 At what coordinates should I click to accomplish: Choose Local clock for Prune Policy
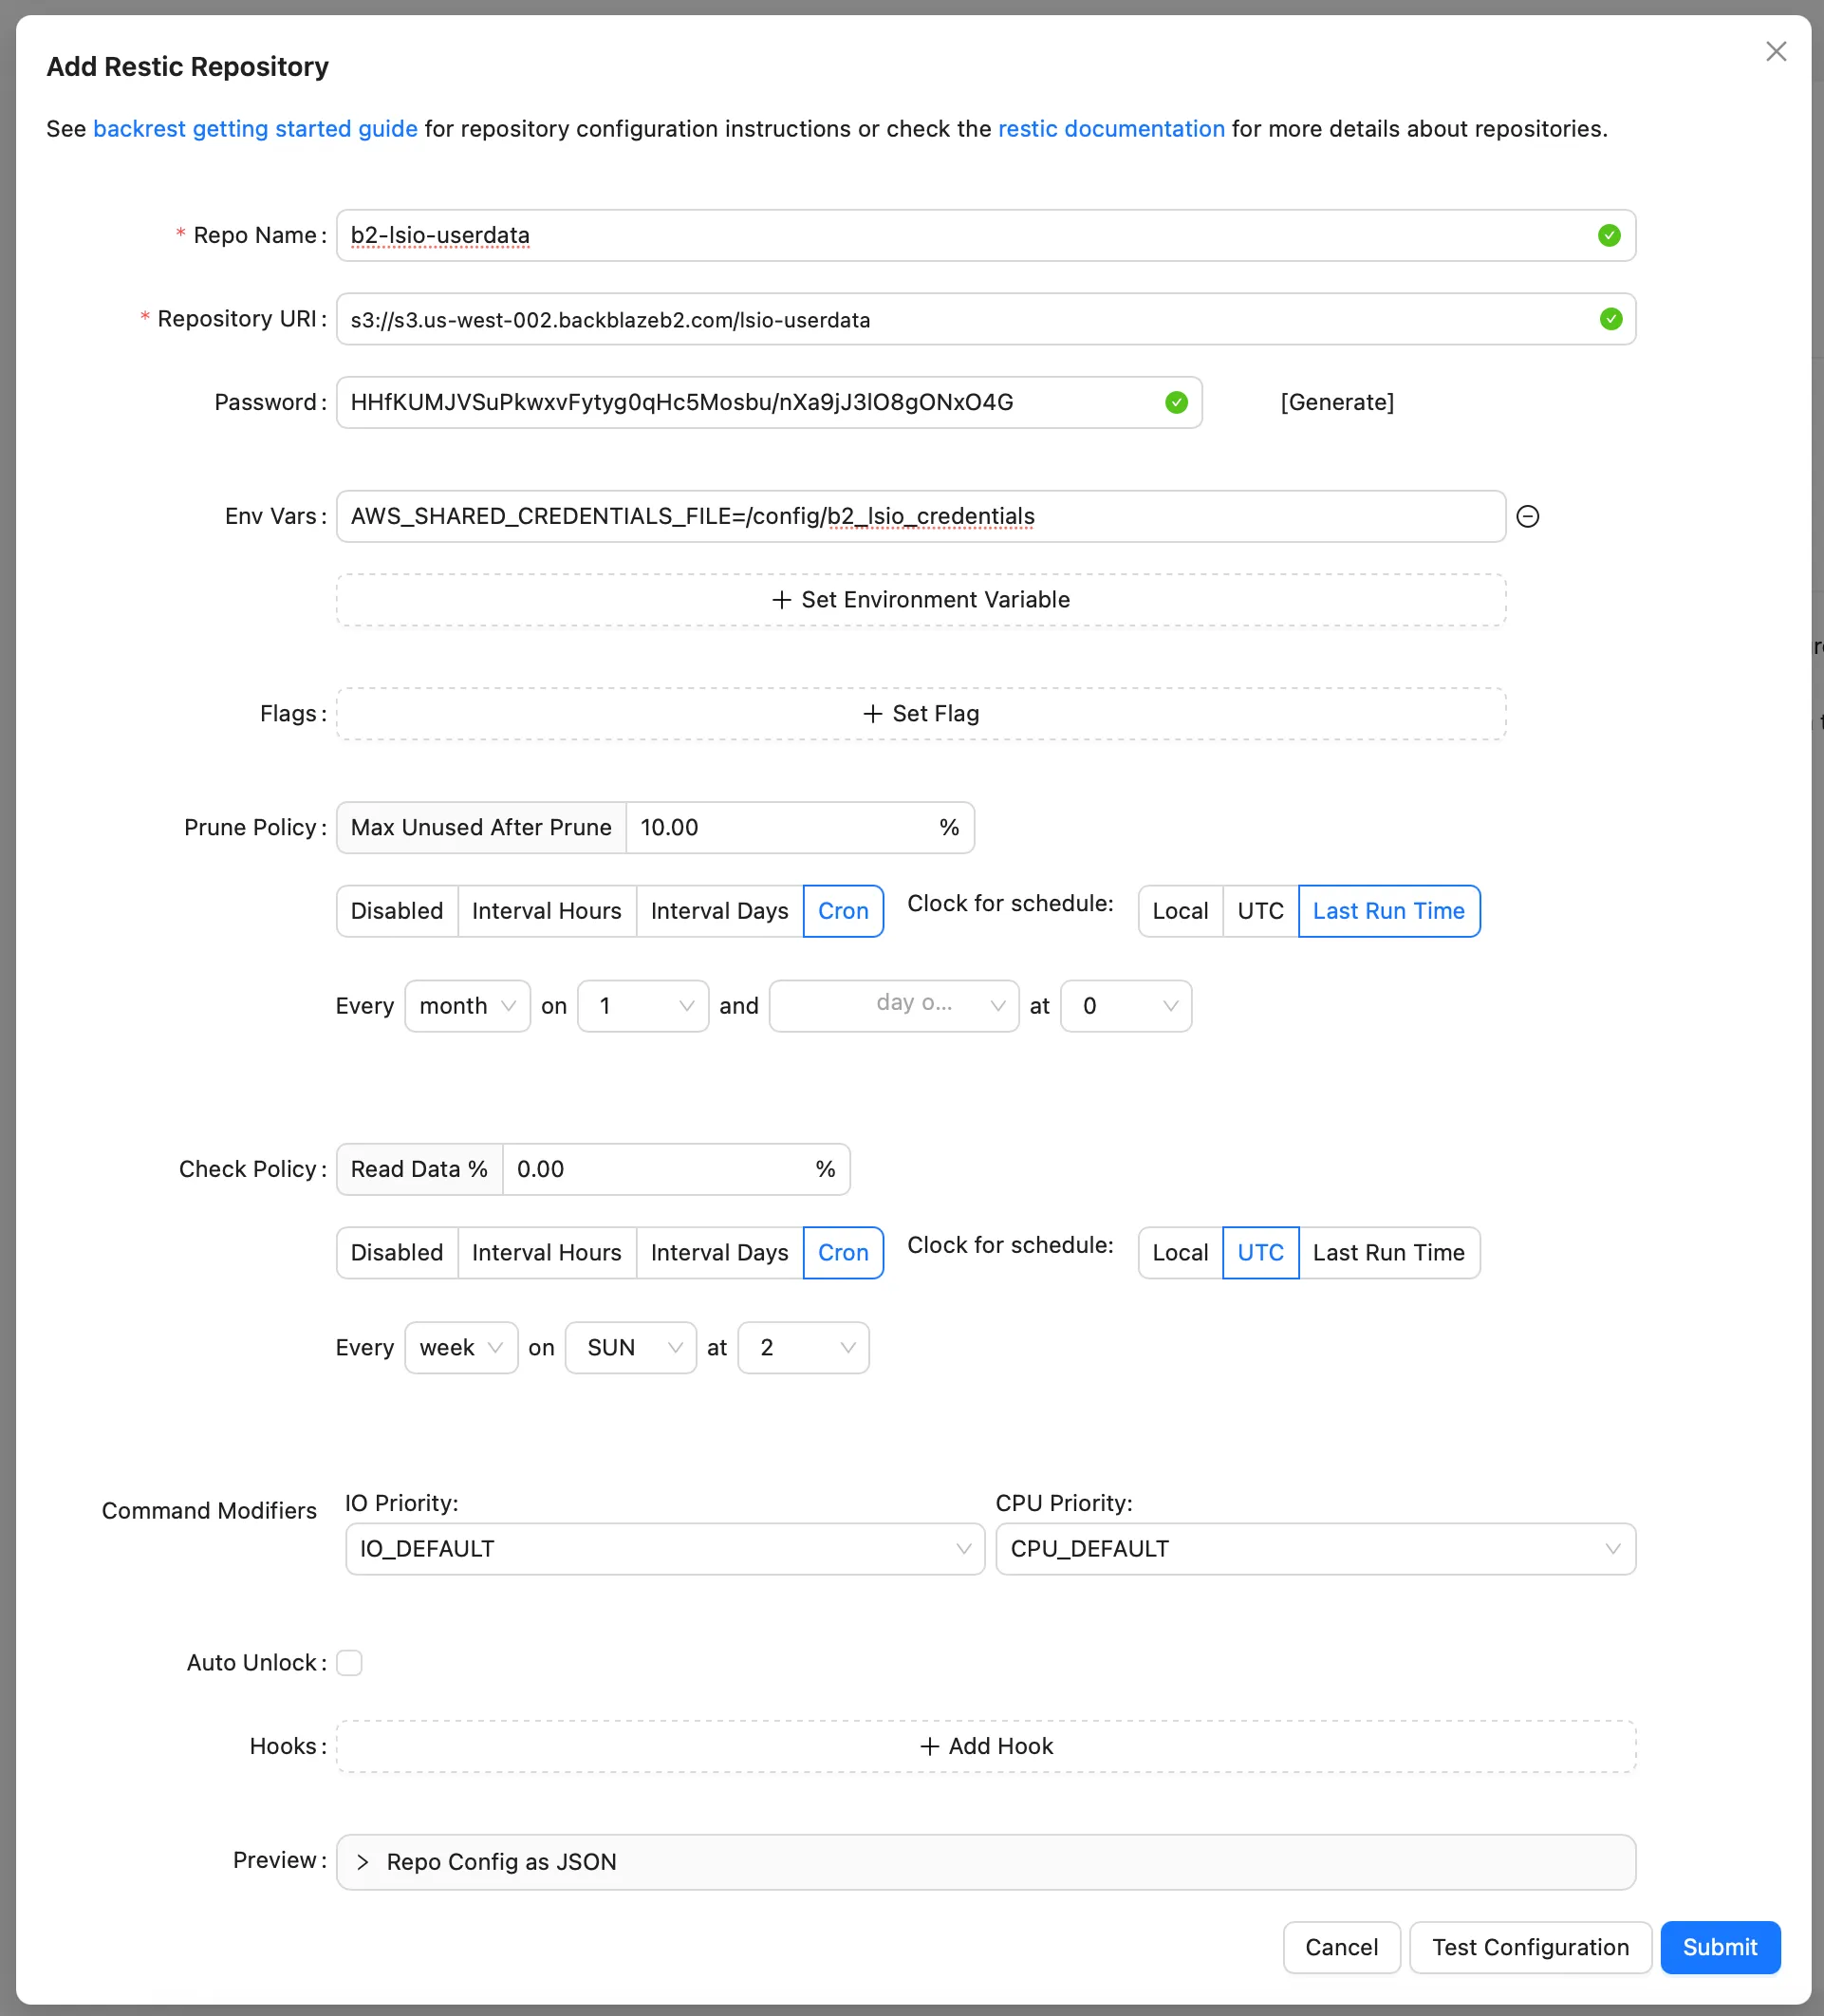click(x=1180, y=911)
